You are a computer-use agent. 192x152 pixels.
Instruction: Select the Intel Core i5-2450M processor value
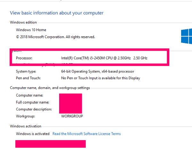(x=104, y=58)
